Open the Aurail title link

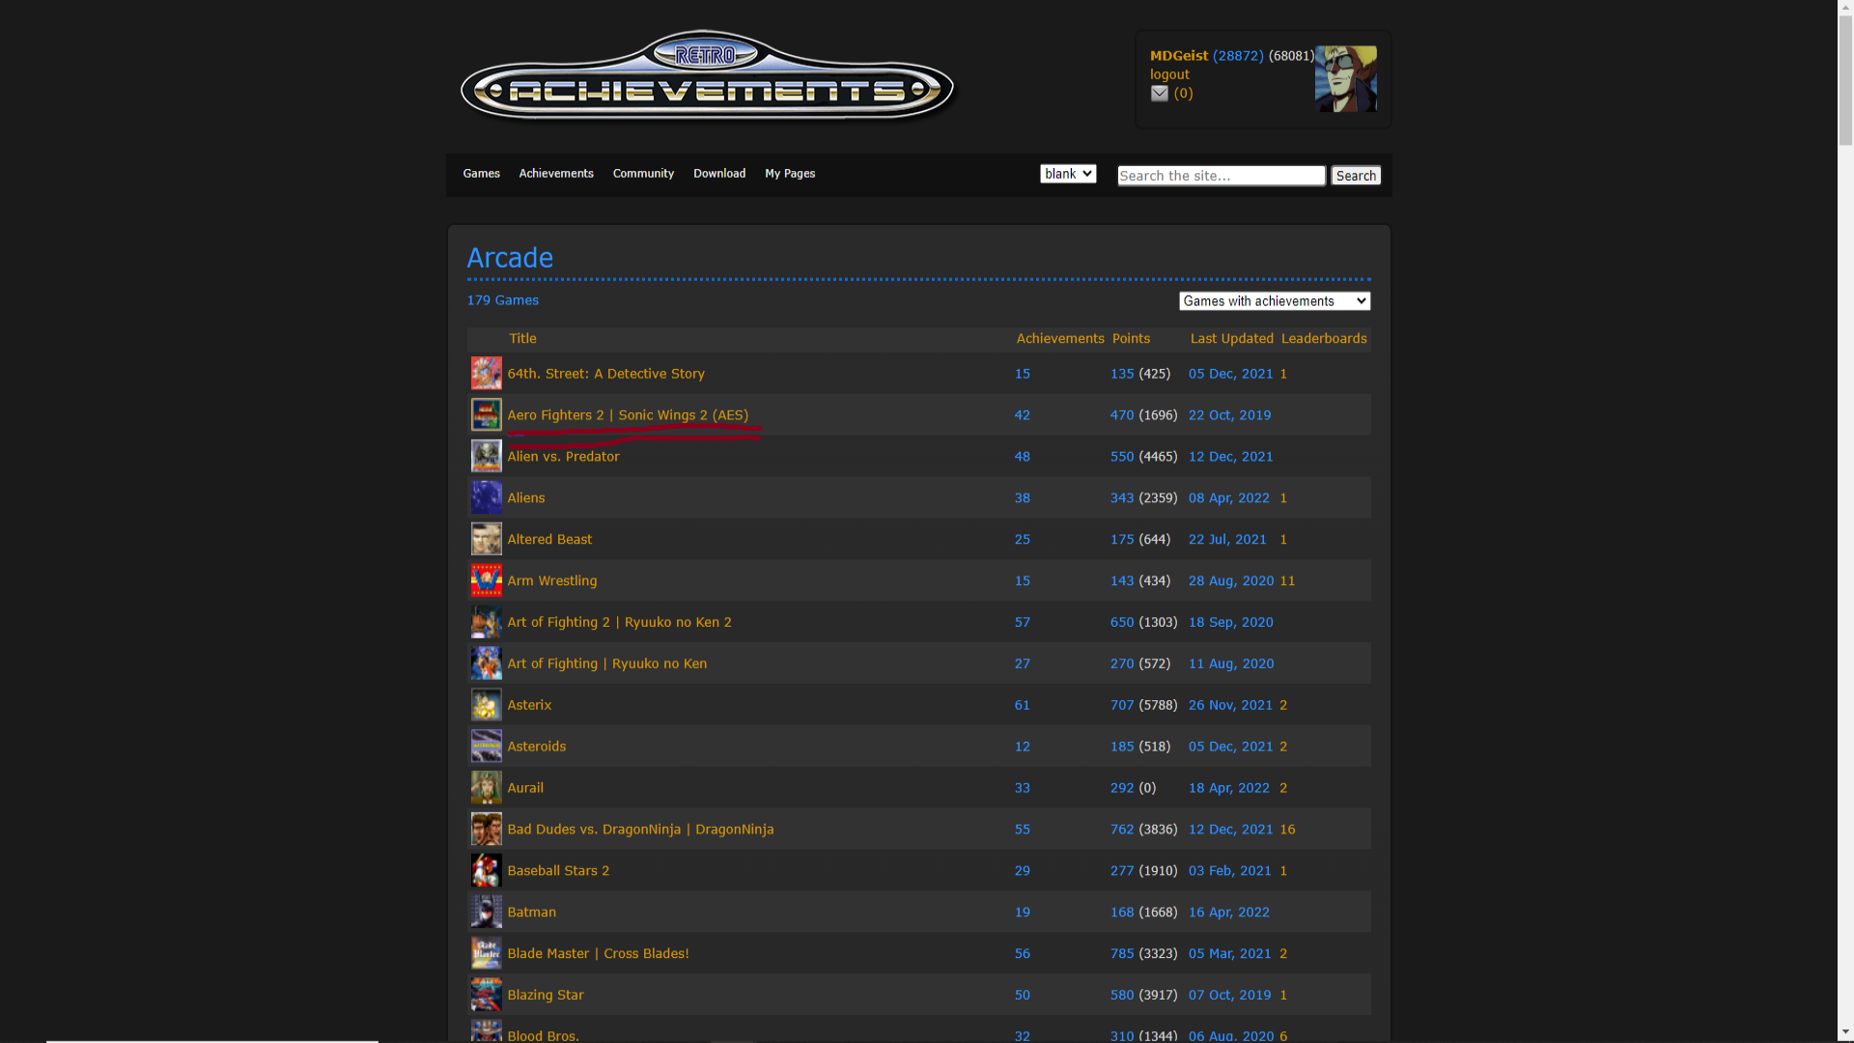pyautogui.click(x=525, y=788)
